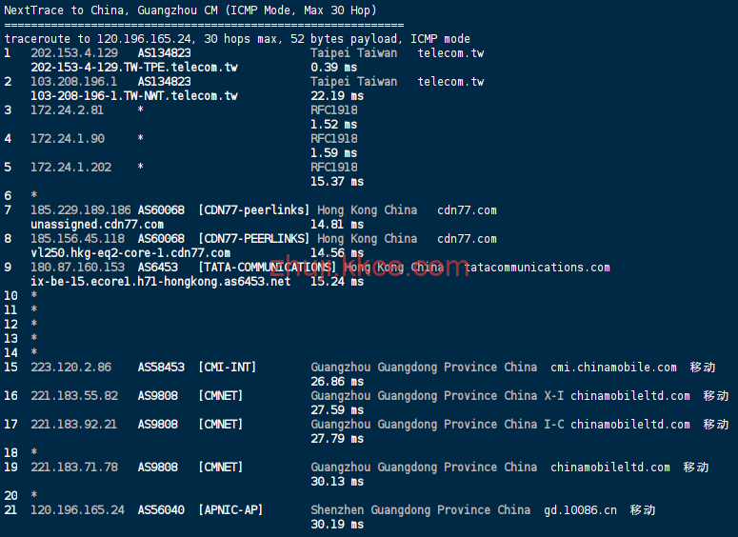Open the cmi.chinamobile.com domain

click(613, 368)
